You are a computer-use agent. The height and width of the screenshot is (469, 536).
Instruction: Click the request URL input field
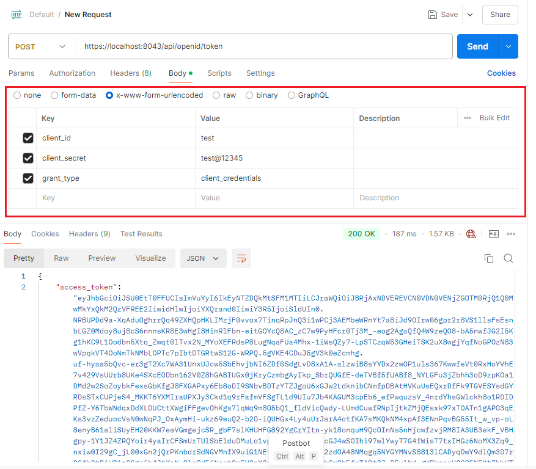click(263, 46)
